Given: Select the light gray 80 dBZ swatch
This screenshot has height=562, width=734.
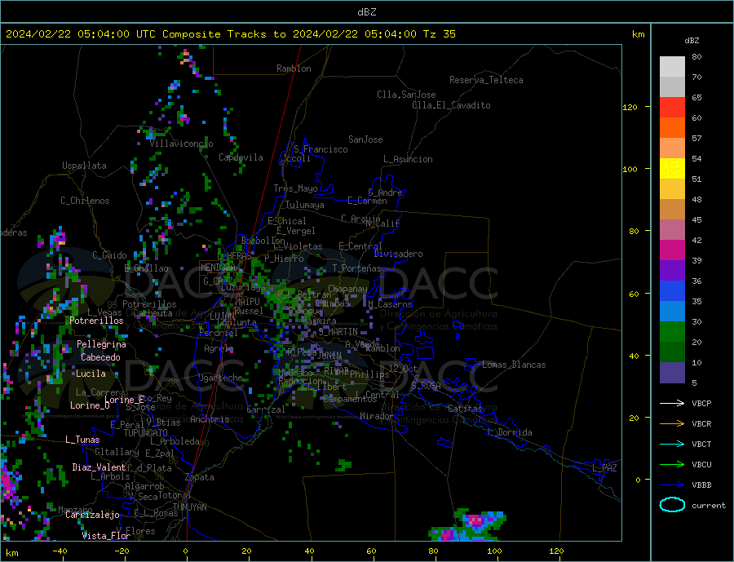Looking at the screenshot, I should pos(672,67).
